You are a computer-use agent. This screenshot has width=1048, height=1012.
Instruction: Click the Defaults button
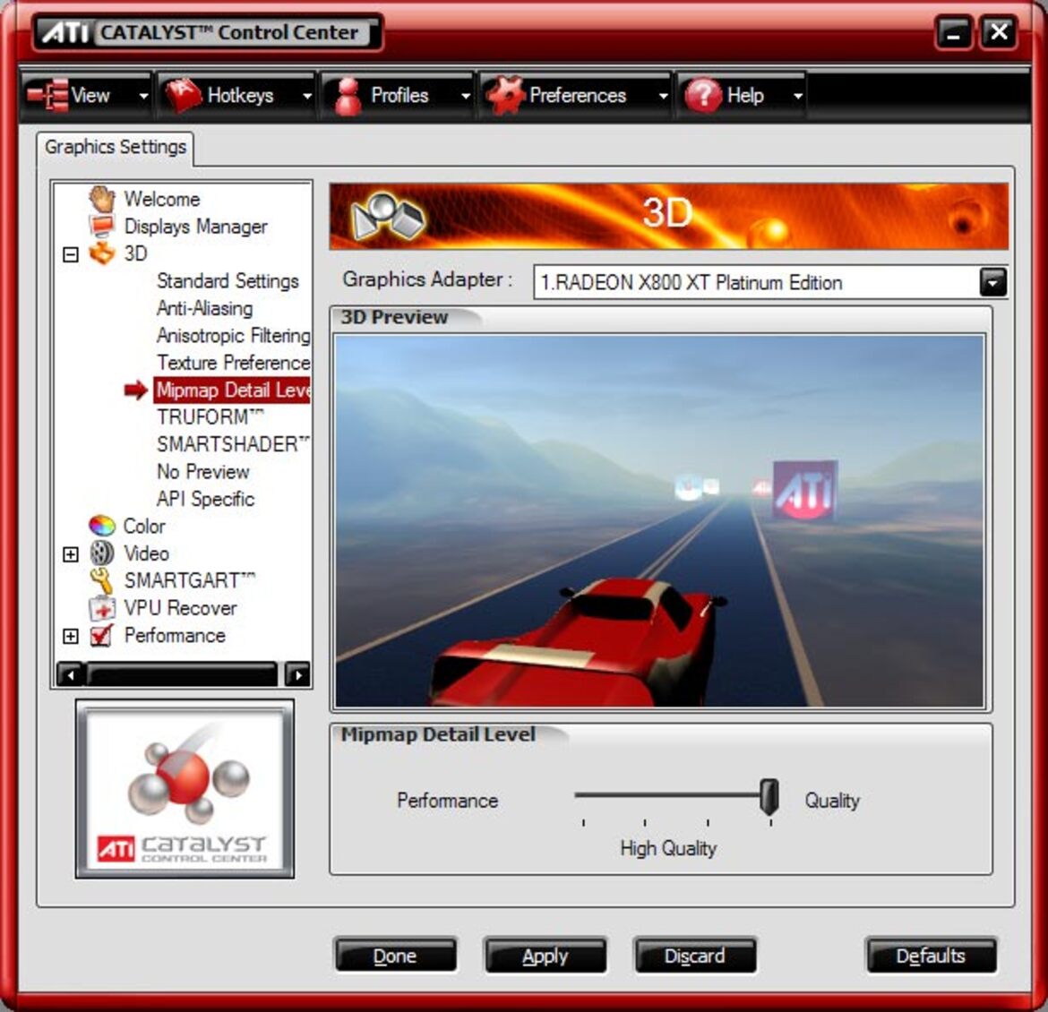point(931,956)
